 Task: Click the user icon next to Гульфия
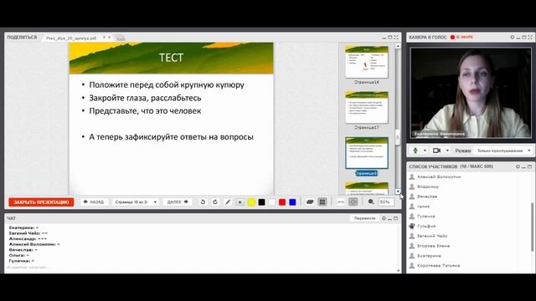412,226
